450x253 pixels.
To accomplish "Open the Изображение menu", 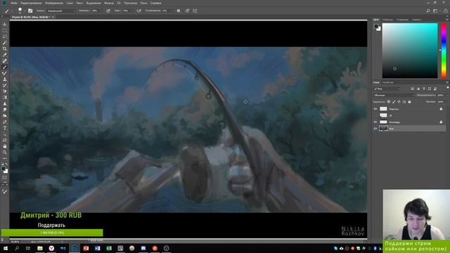I will coord(54,3).
